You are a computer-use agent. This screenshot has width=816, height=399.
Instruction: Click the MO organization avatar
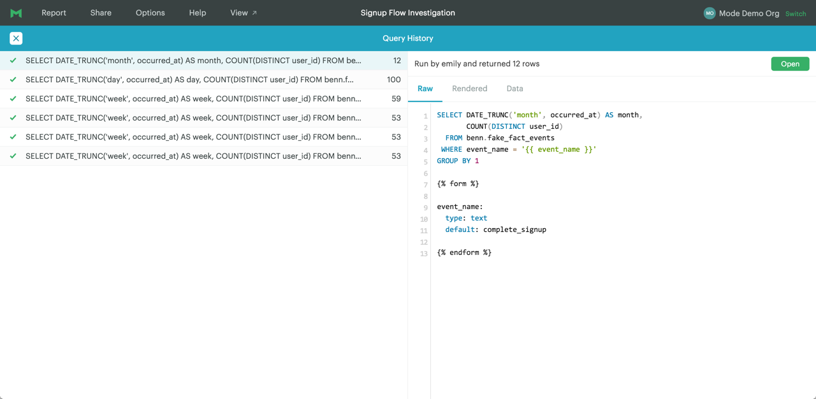point(710,13)
